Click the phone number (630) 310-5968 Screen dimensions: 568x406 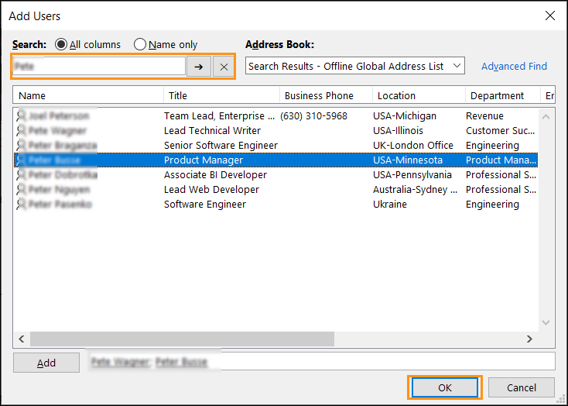pyautogui.click(x=313, y=115)
